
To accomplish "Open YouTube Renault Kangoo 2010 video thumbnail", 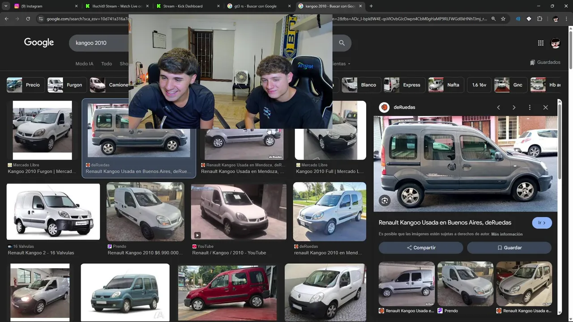I will [x=239, y=212].
